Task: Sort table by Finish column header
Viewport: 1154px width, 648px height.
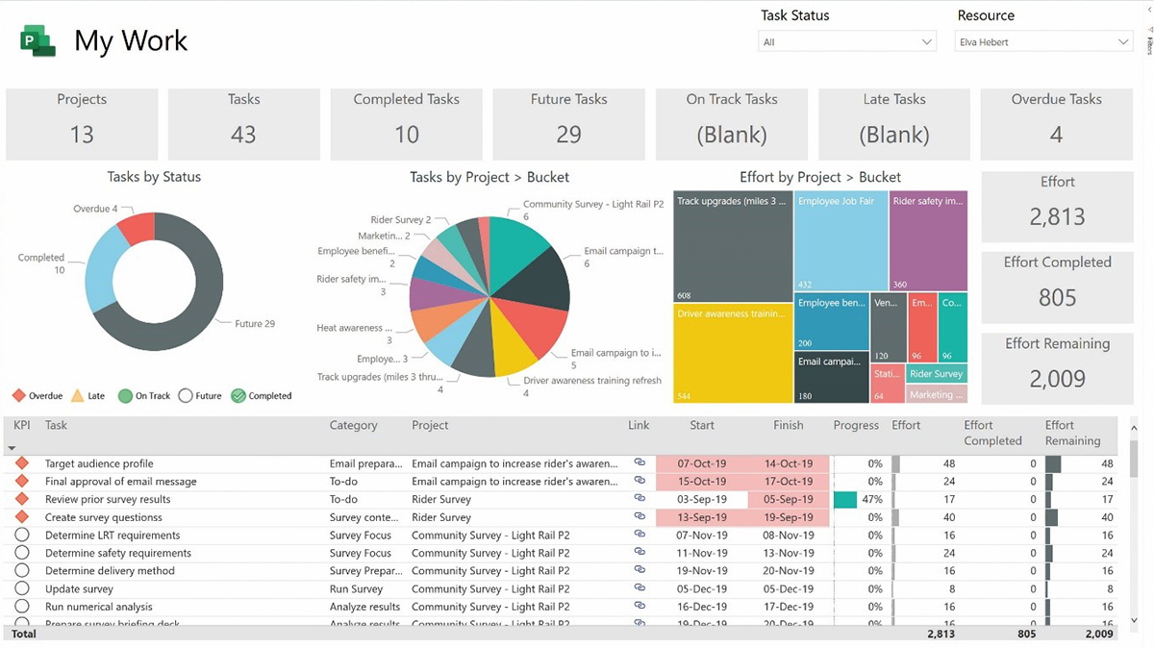Action: pyautogui.click(x=789, y=425)
